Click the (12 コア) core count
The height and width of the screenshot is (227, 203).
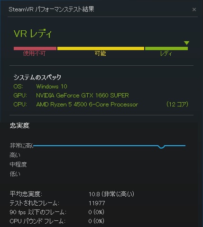pos(177,104)
